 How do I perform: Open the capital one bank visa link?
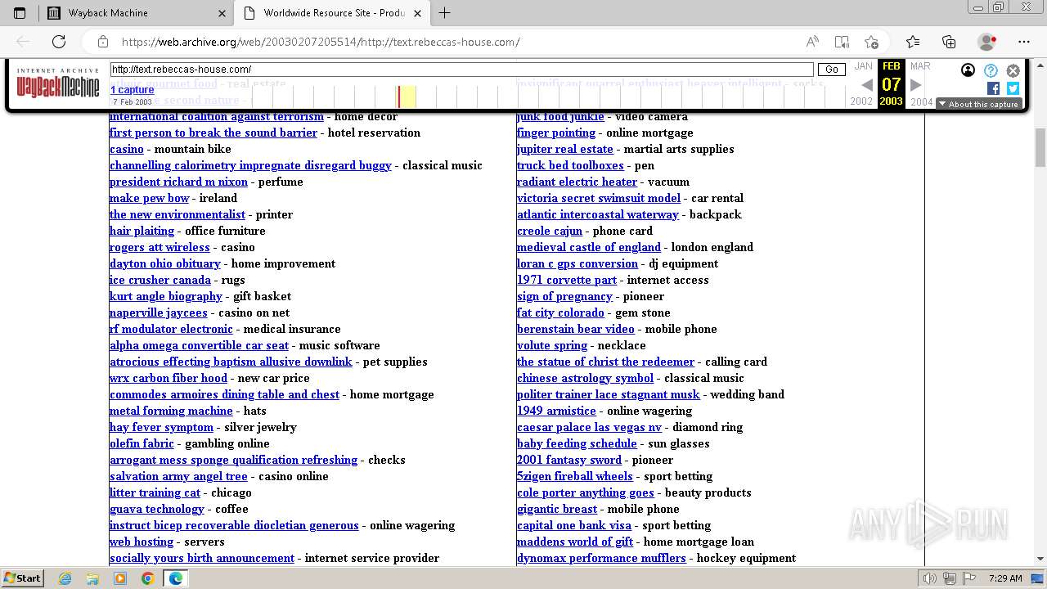point(574,525)
